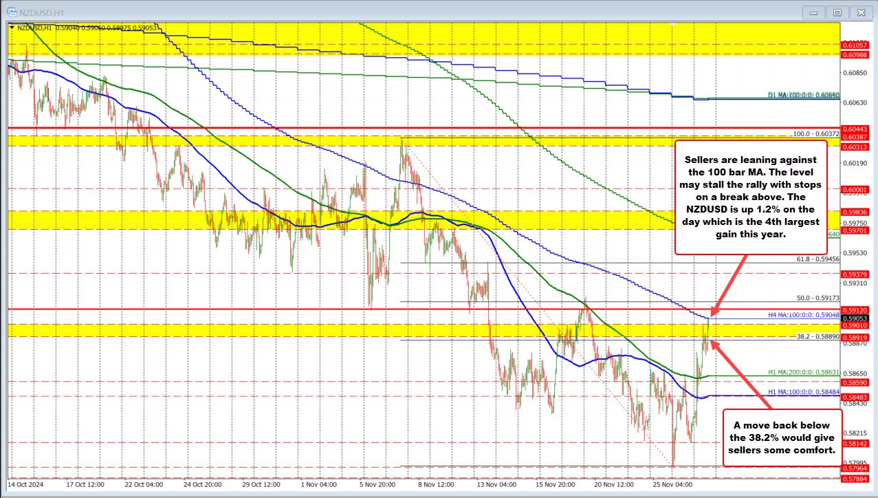
Task: Click the 38.2 - 0.58890 Fibonacci label
Action: pyautogui.click(x=817, y=336)
